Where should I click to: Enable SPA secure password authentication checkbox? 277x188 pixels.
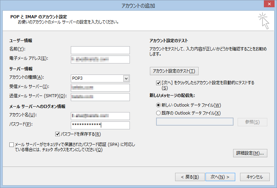[12, 145]
